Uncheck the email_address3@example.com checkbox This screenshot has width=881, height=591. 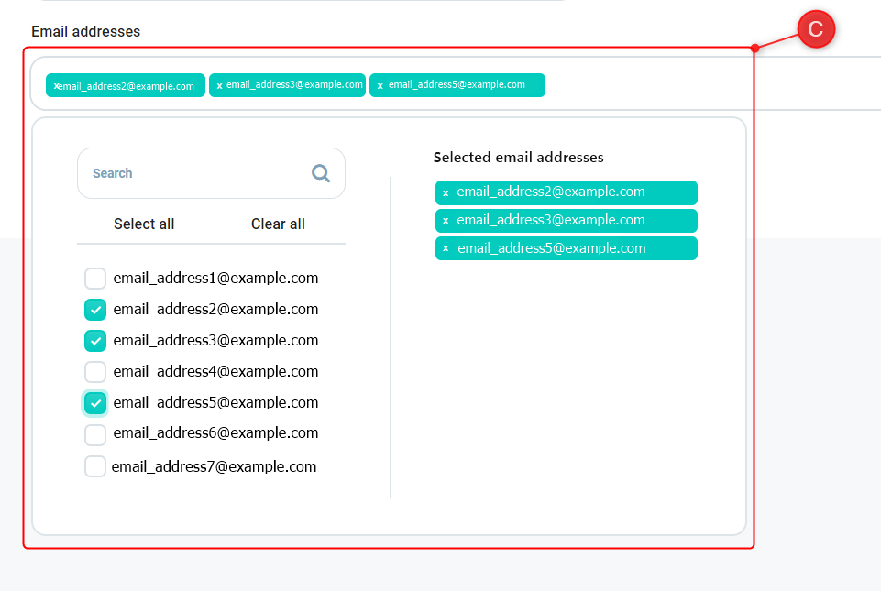pyautogui.click(x=95, y=341)
